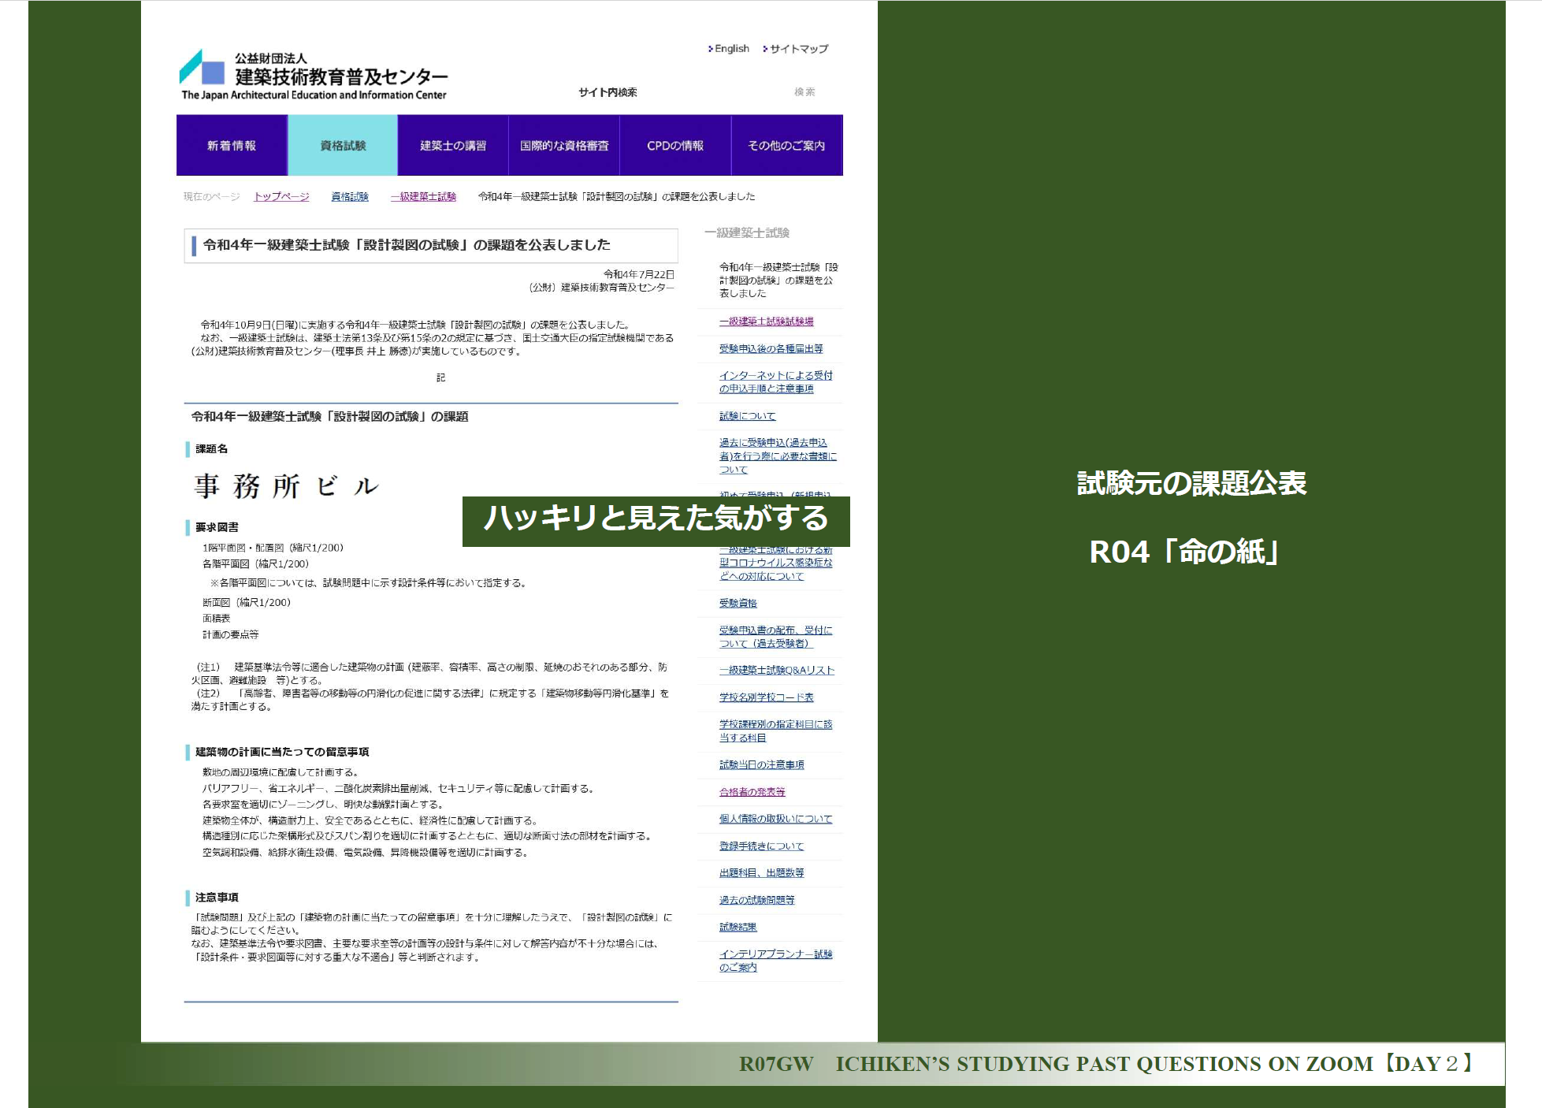Click the Japan Architectural Education Center logo

(x=313, y=76)
